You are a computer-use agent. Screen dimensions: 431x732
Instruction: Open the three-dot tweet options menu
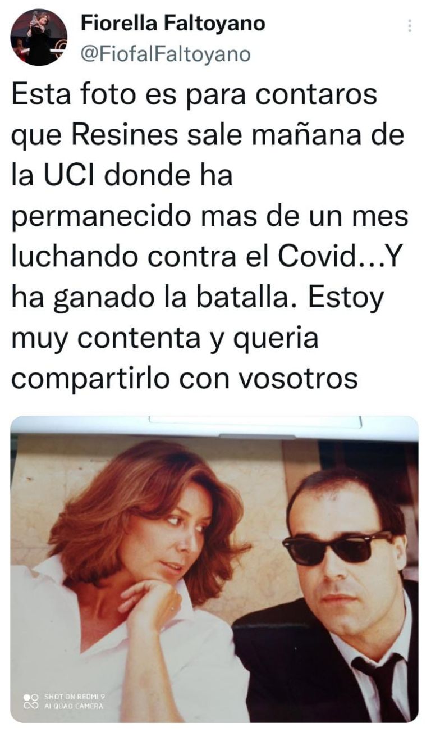pyautogui.click(x=410, y=26)
